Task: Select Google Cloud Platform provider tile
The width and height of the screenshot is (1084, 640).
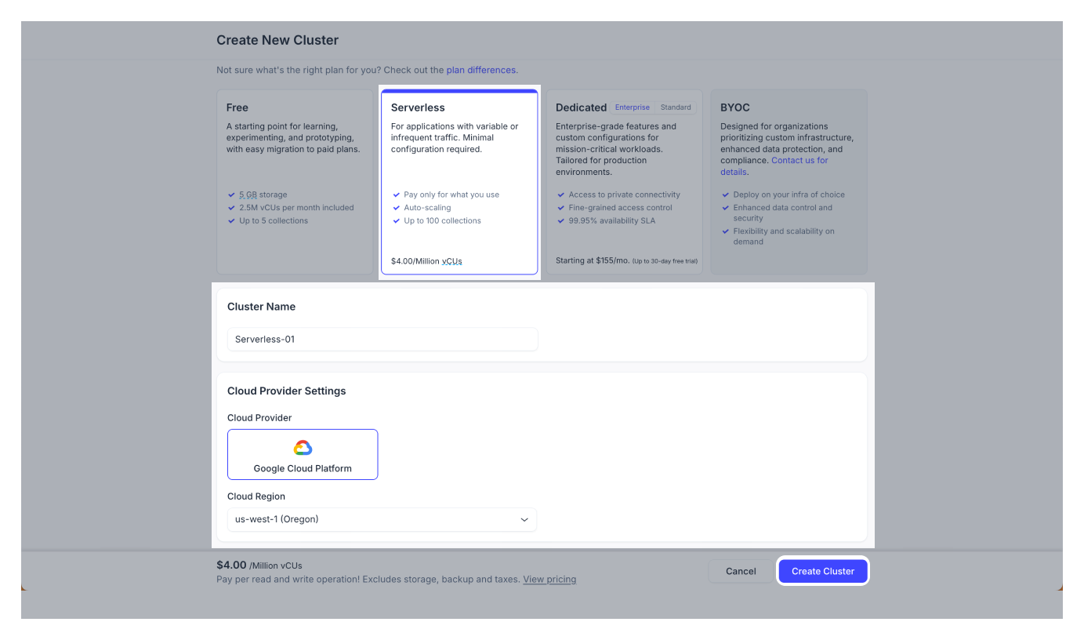Action: click(303, 454)
